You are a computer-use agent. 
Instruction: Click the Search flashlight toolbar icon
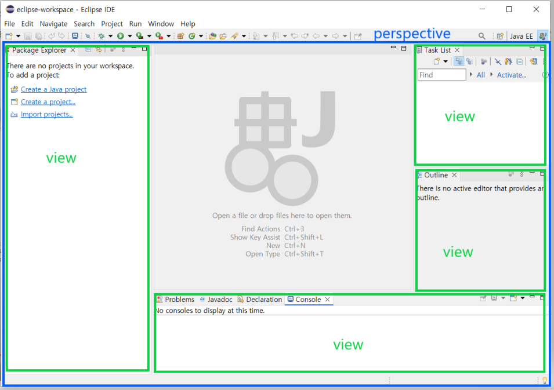234,36
